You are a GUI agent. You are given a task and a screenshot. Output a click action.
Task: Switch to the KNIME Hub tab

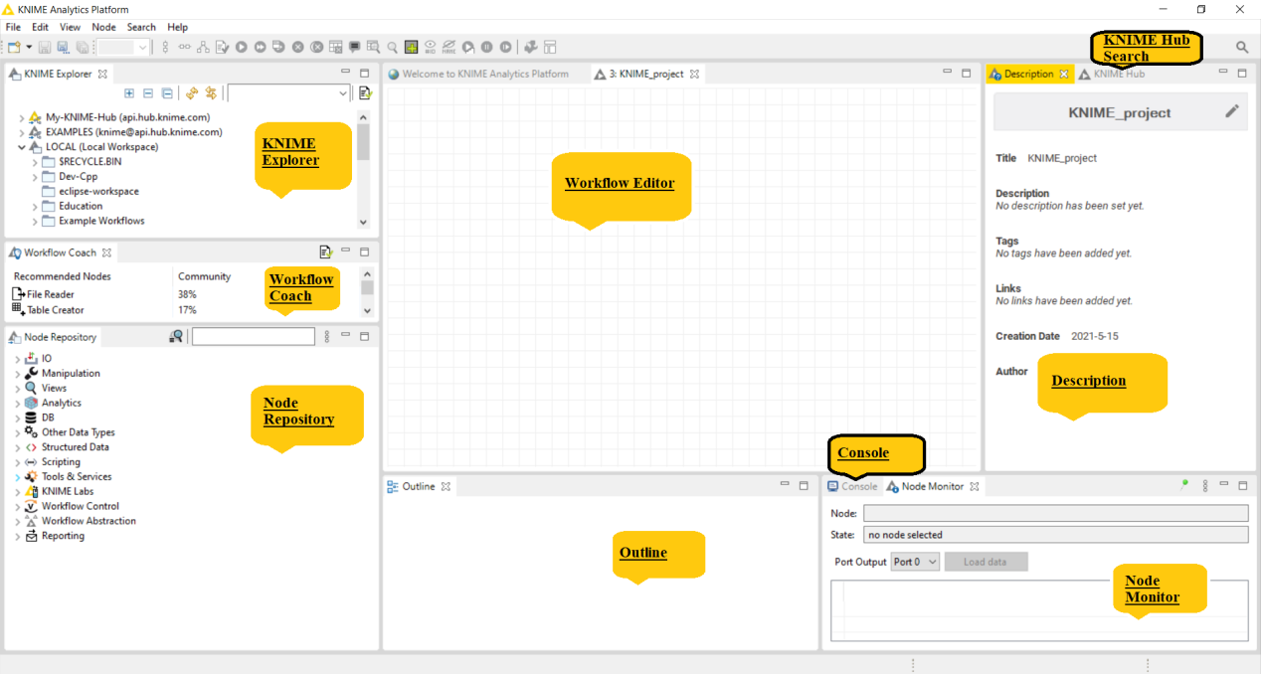pyautogui.click(x=1112, y=74)
